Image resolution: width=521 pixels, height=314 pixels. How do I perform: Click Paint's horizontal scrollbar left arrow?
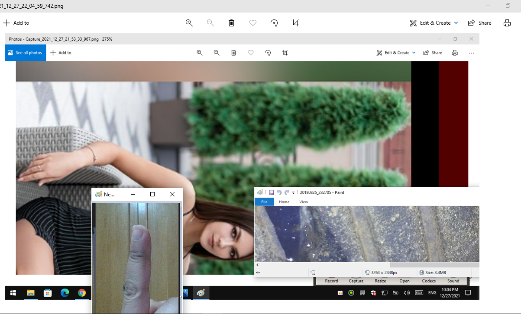point(258,265)
